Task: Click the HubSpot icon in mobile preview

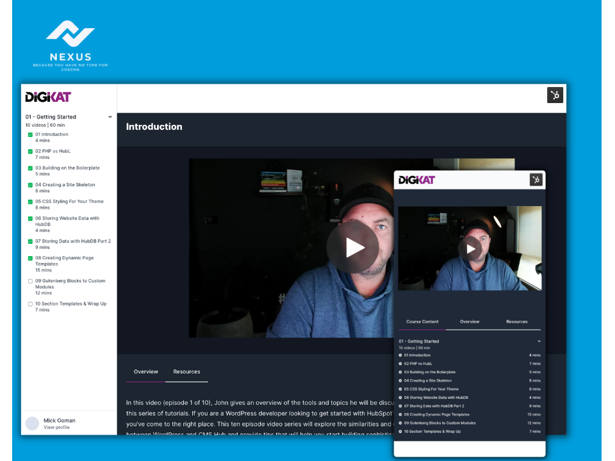Action: click(x=536, y=180)
